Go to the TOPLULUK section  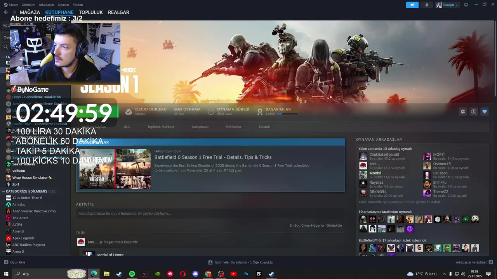tap(91, 12)
